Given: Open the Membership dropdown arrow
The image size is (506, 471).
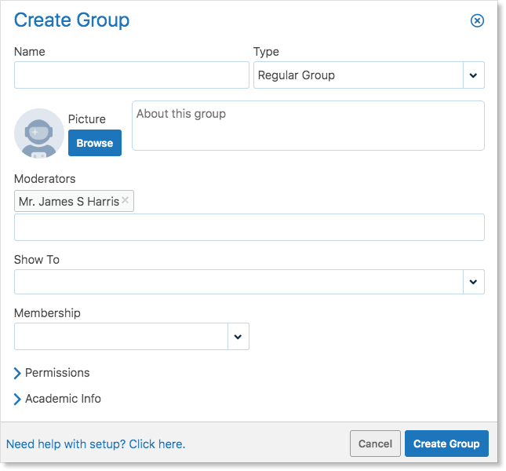Looking at the screenshot, I should [x=238, y=337].
